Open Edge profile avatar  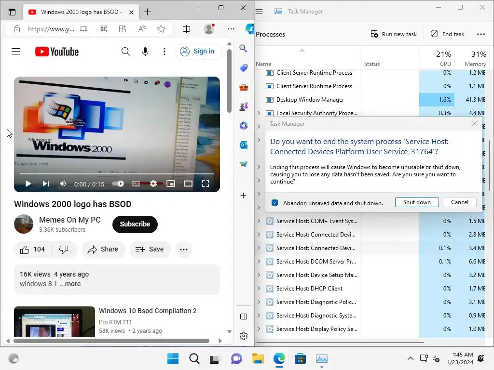(x=209, y=29)
